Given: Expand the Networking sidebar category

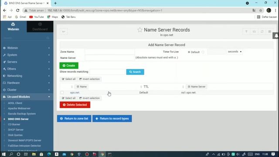Looking at the screenshot, I should pyautogui.click(x=27, y=75).
